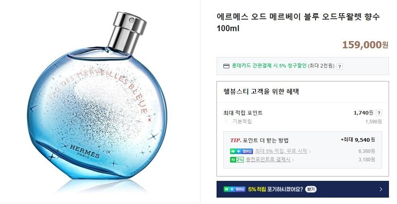Expand the arrow after 충전포인트로 결제시
397x204 pixels.
(x=293, y=160)
